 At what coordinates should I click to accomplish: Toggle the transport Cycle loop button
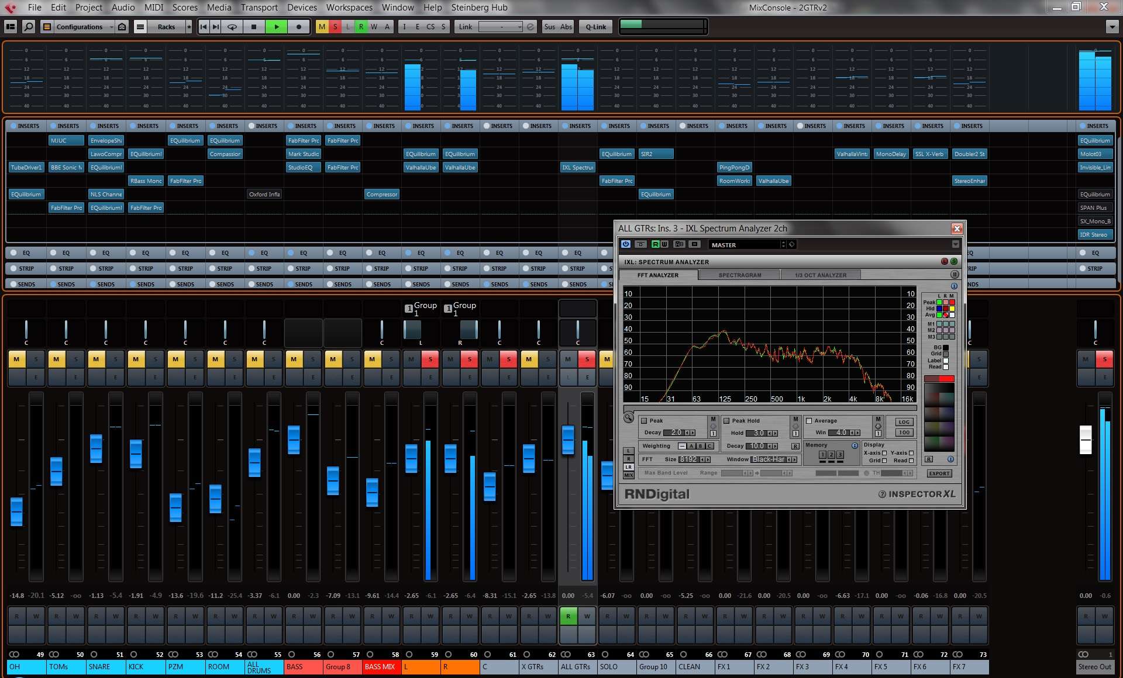click(x=232, y=27)
